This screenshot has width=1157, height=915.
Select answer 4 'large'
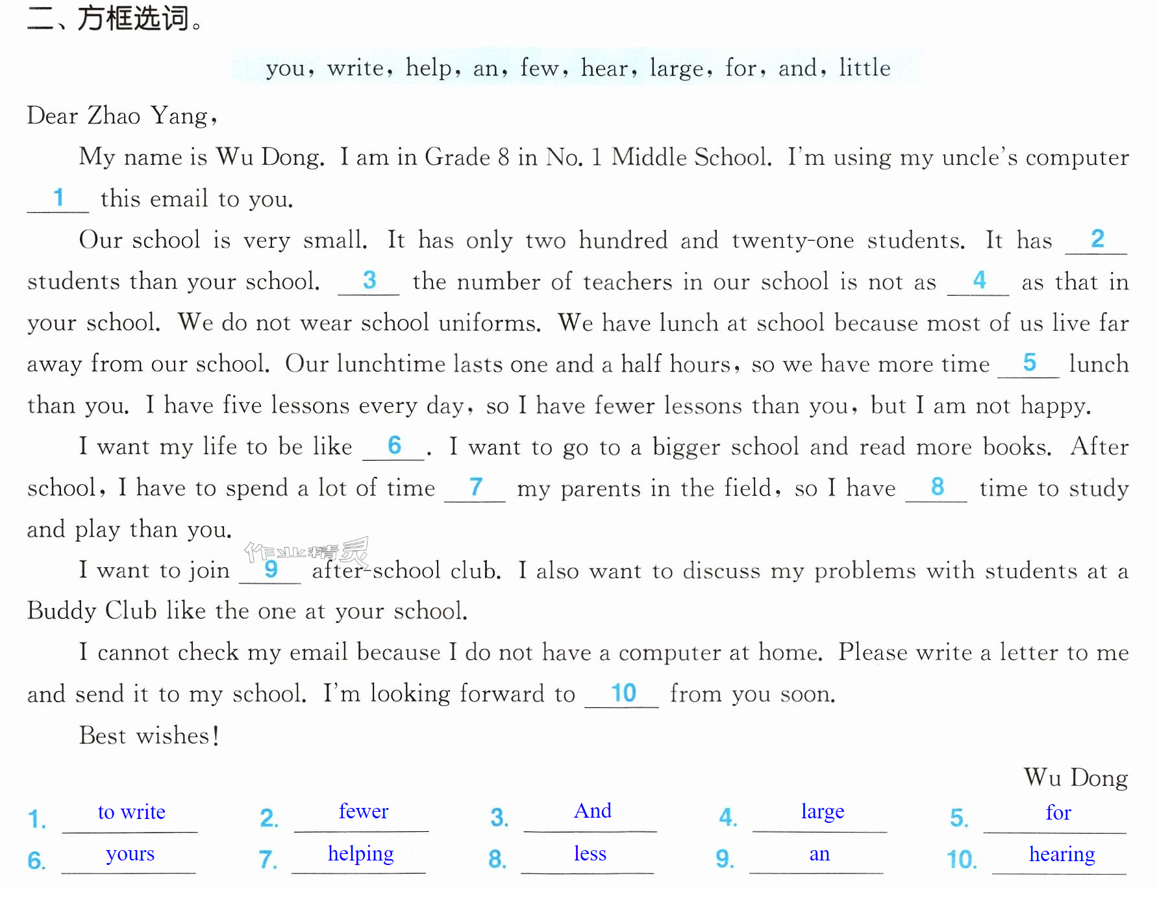[x=822, y=812]
